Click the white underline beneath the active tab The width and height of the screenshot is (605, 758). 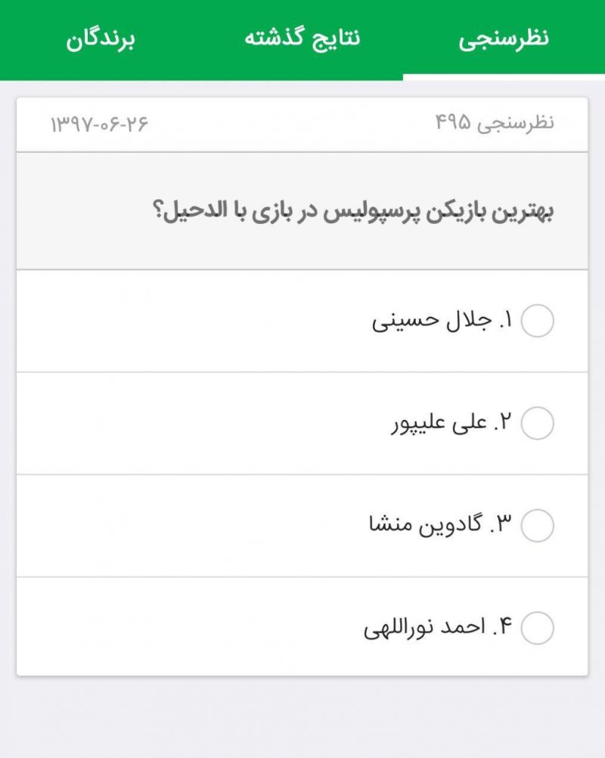[x=504, y=77]
